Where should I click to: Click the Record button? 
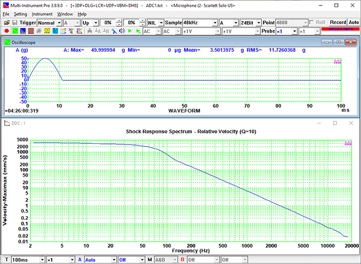tap(337, 23)
